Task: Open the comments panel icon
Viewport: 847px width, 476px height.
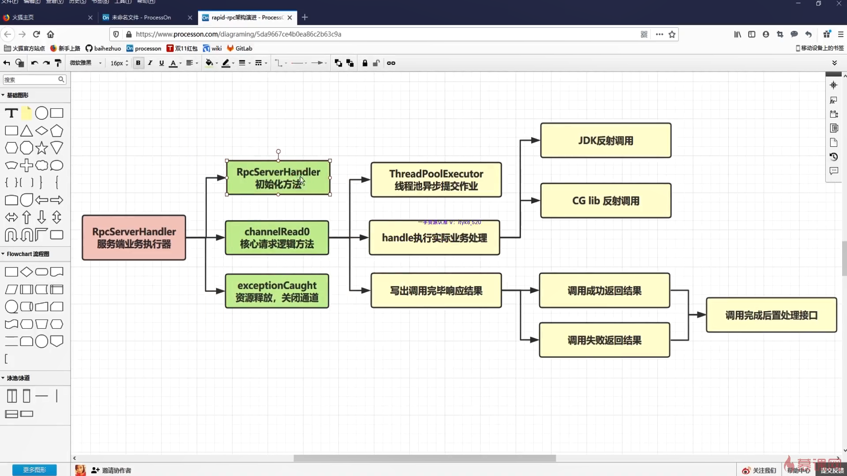Action: 833,171
